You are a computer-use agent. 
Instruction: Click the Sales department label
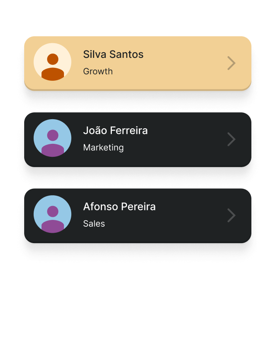(x=94, y=224)
